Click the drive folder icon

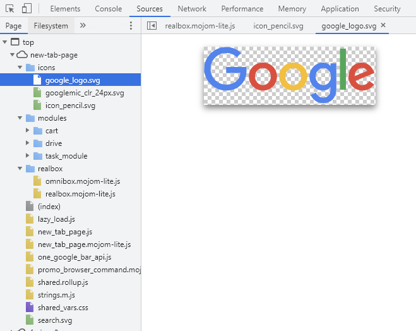coord(38,143)
